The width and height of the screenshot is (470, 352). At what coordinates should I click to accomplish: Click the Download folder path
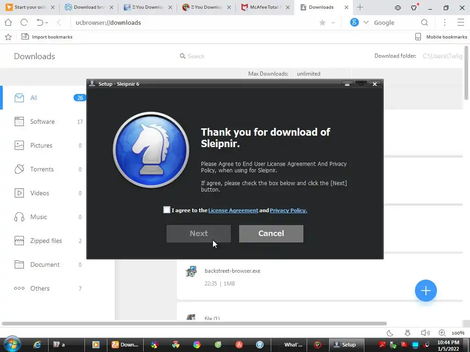(x=442, y=56)
